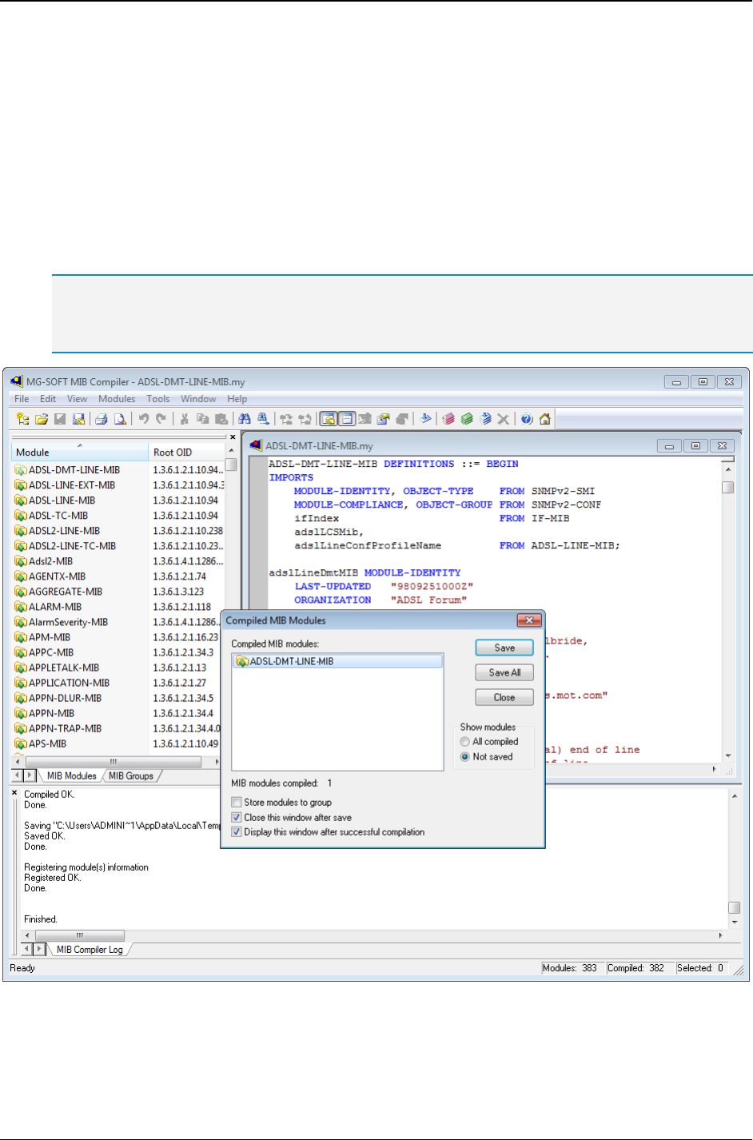Select the APS-MIB module row
The height and width of the screenshot is (1140, 753).
(x=47, y=743)
